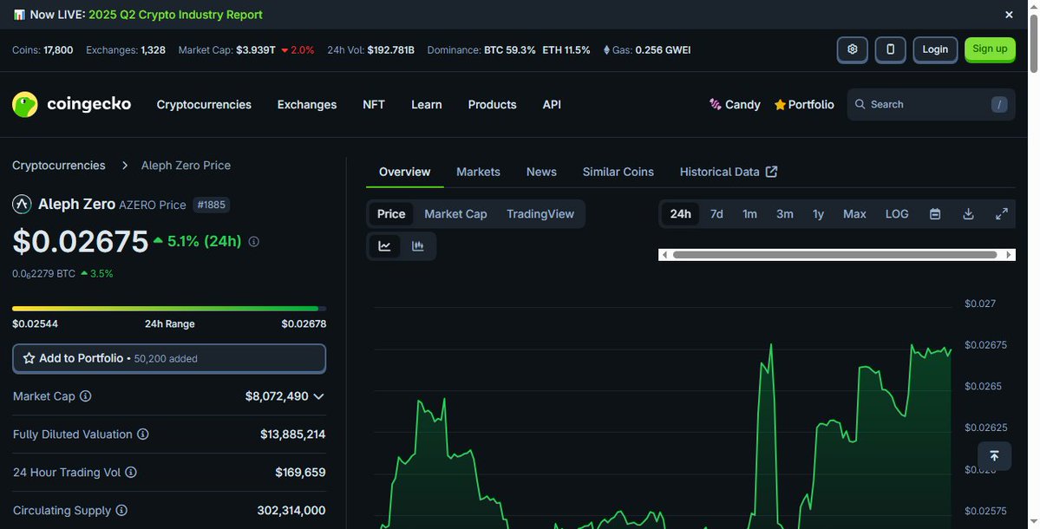1040x529 pixels.
Task: Click the #1885 rank badge
Action: pos(212,205)
